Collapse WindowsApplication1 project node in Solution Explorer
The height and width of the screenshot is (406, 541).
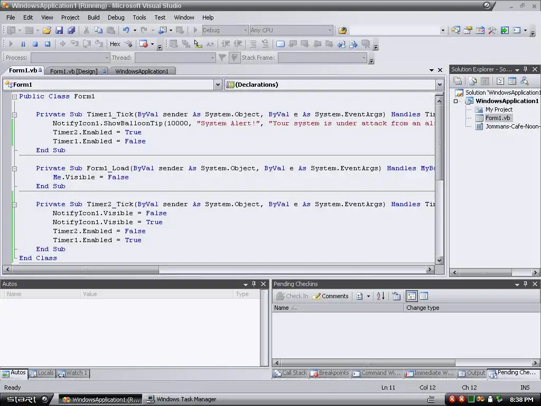click(x=456, y=101)
